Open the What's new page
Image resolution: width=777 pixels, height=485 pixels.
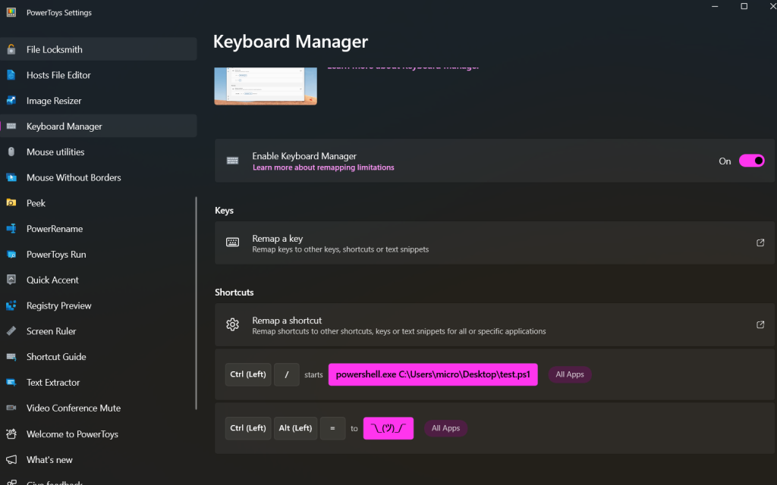tap(50, 459)
